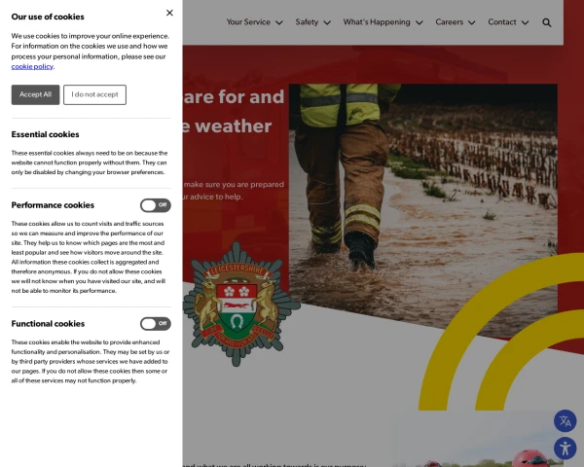This screenshot has width=584, height=467.
Task: Expand the Your Service menu chevron
Action: point(279,22)
